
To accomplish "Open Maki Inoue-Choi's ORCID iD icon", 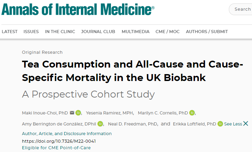I will point(78,113).
